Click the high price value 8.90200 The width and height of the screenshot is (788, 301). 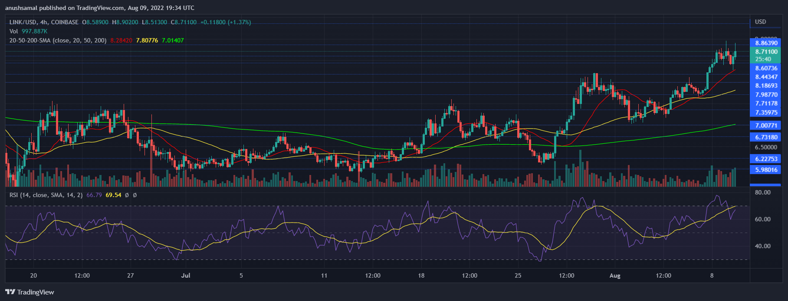(128, 22)
